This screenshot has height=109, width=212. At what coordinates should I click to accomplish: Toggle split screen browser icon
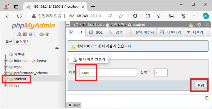pos(148,16)
